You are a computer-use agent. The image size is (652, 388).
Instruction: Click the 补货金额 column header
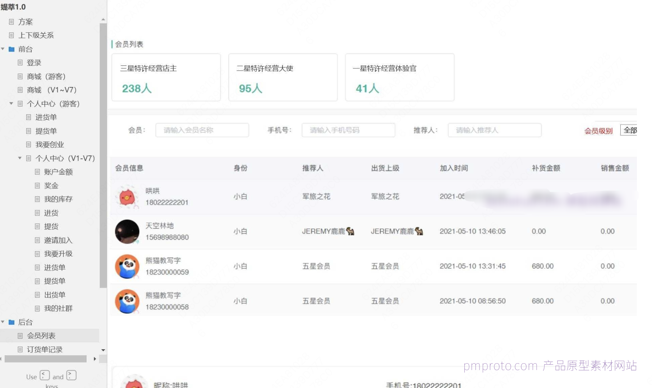546,168
